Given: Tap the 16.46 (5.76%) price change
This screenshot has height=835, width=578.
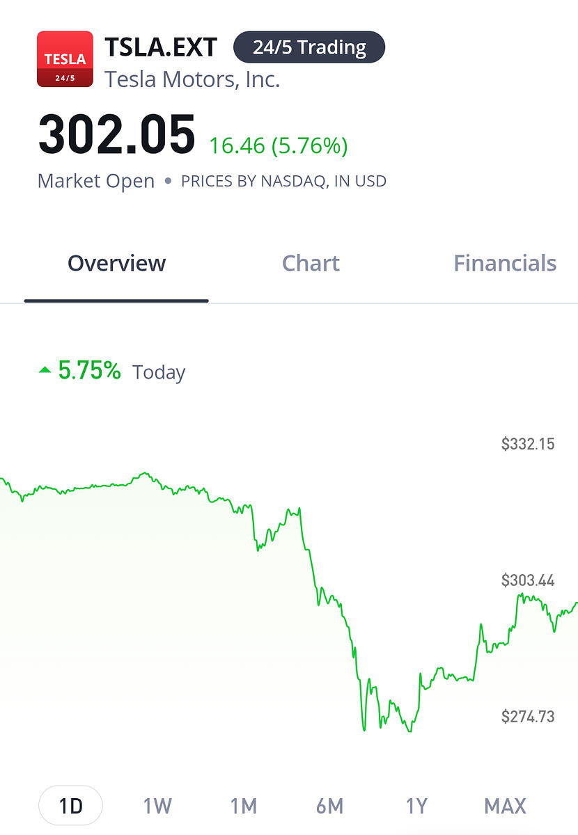Looking at the screenshot, I should pyautogui.click(x=279, y=146).
